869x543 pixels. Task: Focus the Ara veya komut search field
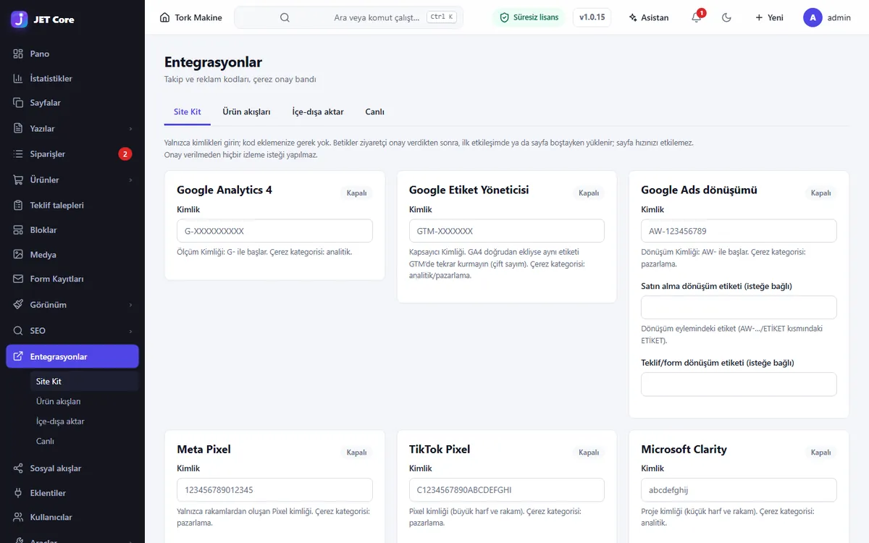[348, 17]
